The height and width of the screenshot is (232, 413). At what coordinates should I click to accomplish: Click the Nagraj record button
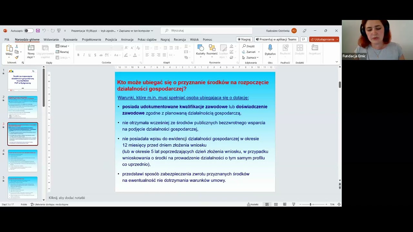pos(244,39)
